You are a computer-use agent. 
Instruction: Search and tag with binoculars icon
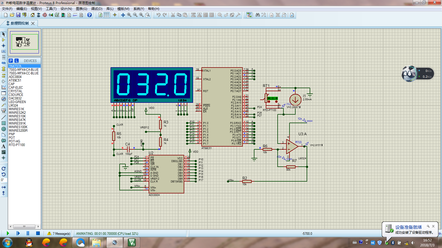257,15
